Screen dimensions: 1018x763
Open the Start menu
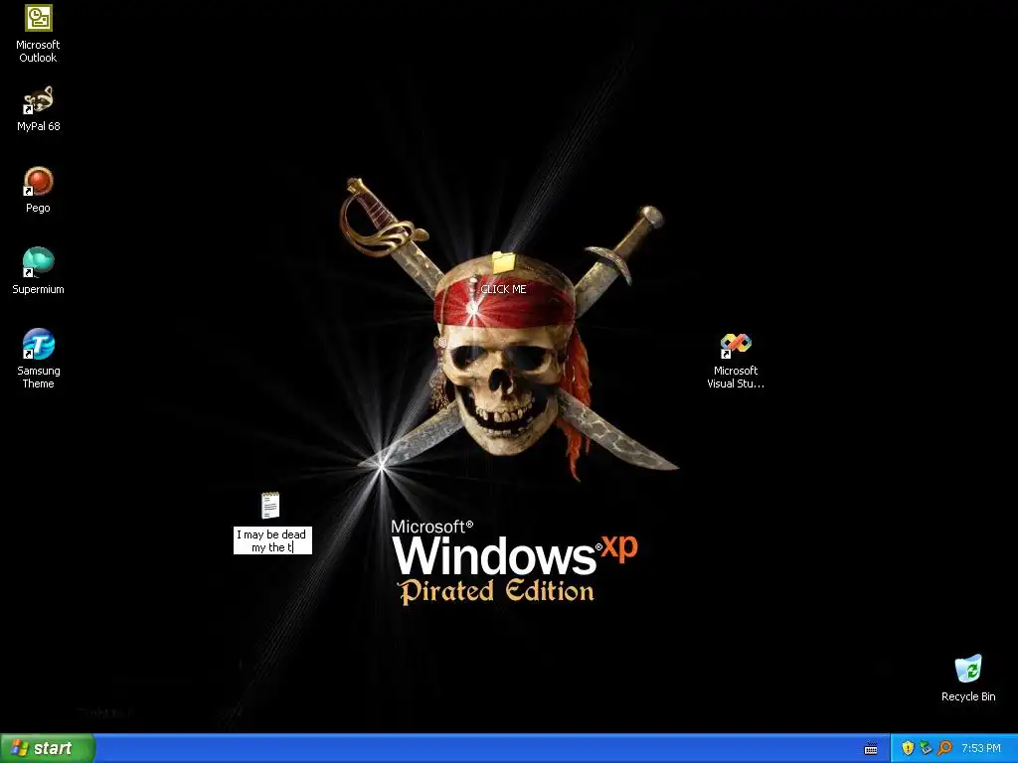tap(48, 748)
